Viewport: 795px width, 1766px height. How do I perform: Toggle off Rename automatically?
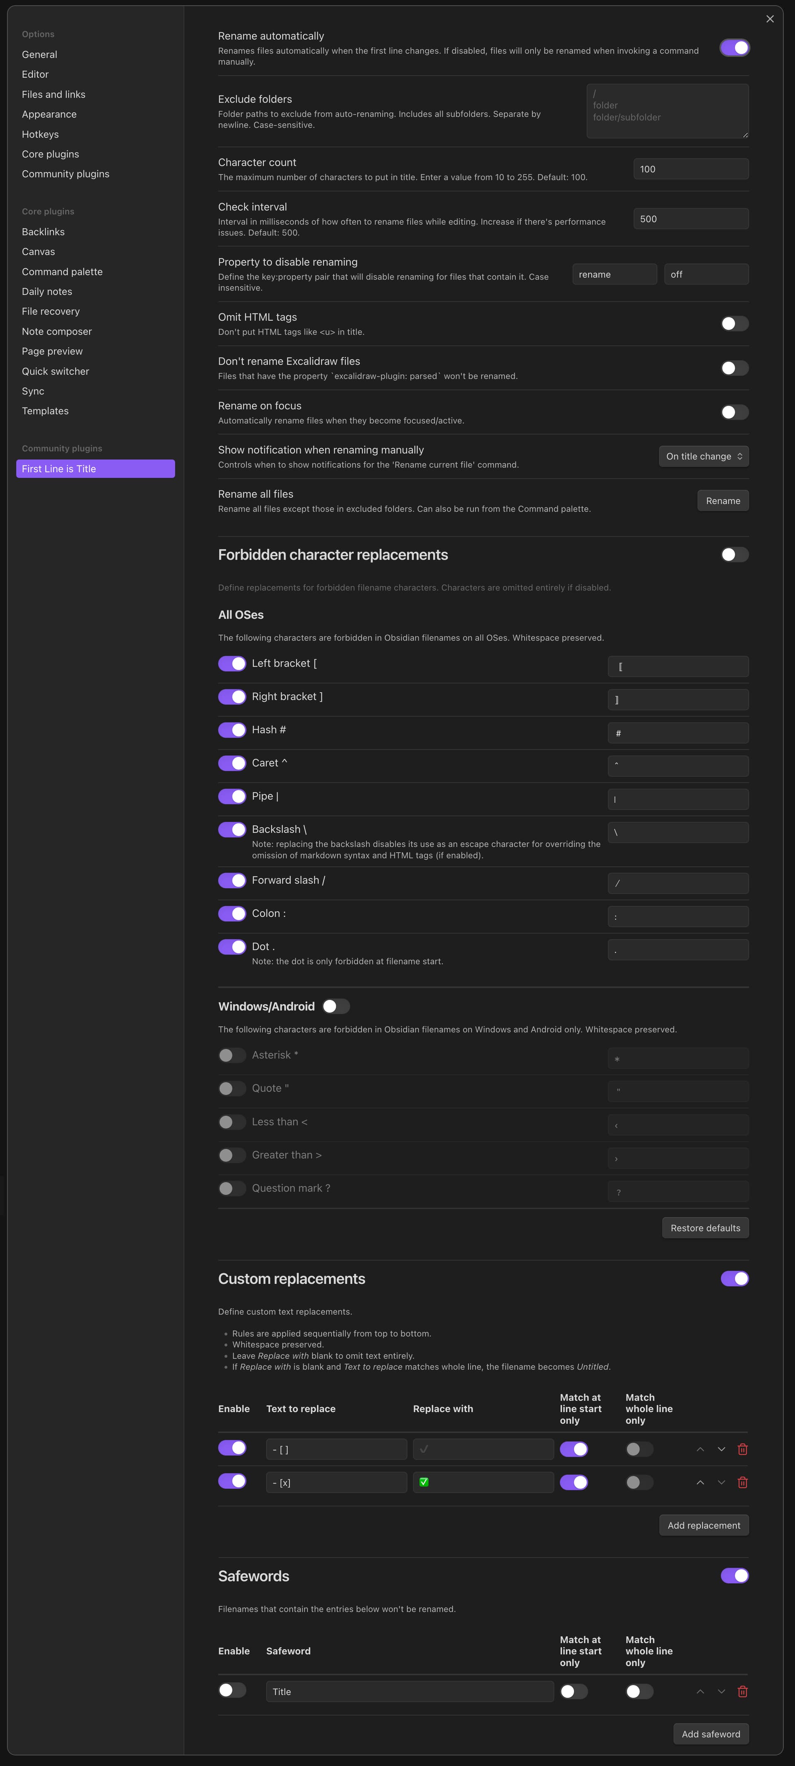[x=734, y=47]
